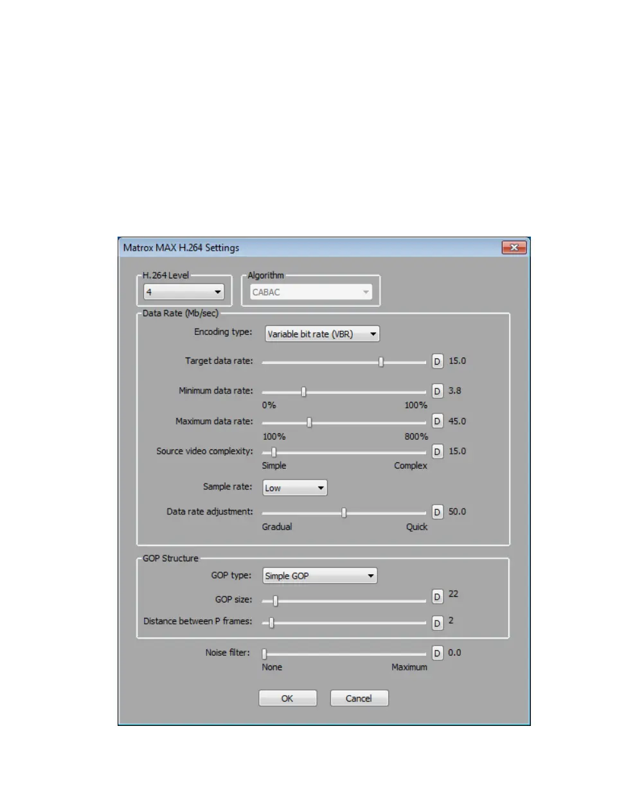626x787 pixels.
Task: Reset Source video complexity with D button
Action: click(437, 451)
